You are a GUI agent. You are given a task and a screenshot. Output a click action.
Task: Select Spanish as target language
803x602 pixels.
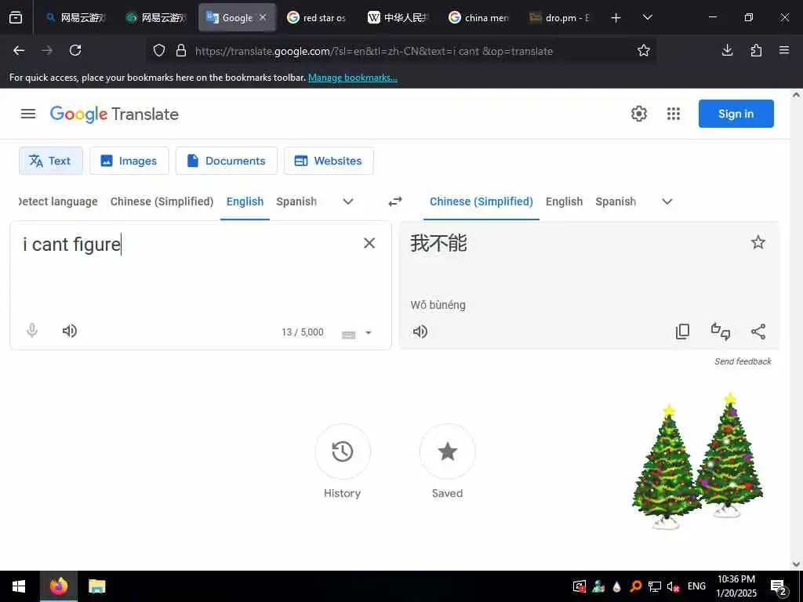click(x=616, y=201)
